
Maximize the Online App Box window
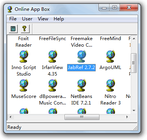tap(115, 8)
